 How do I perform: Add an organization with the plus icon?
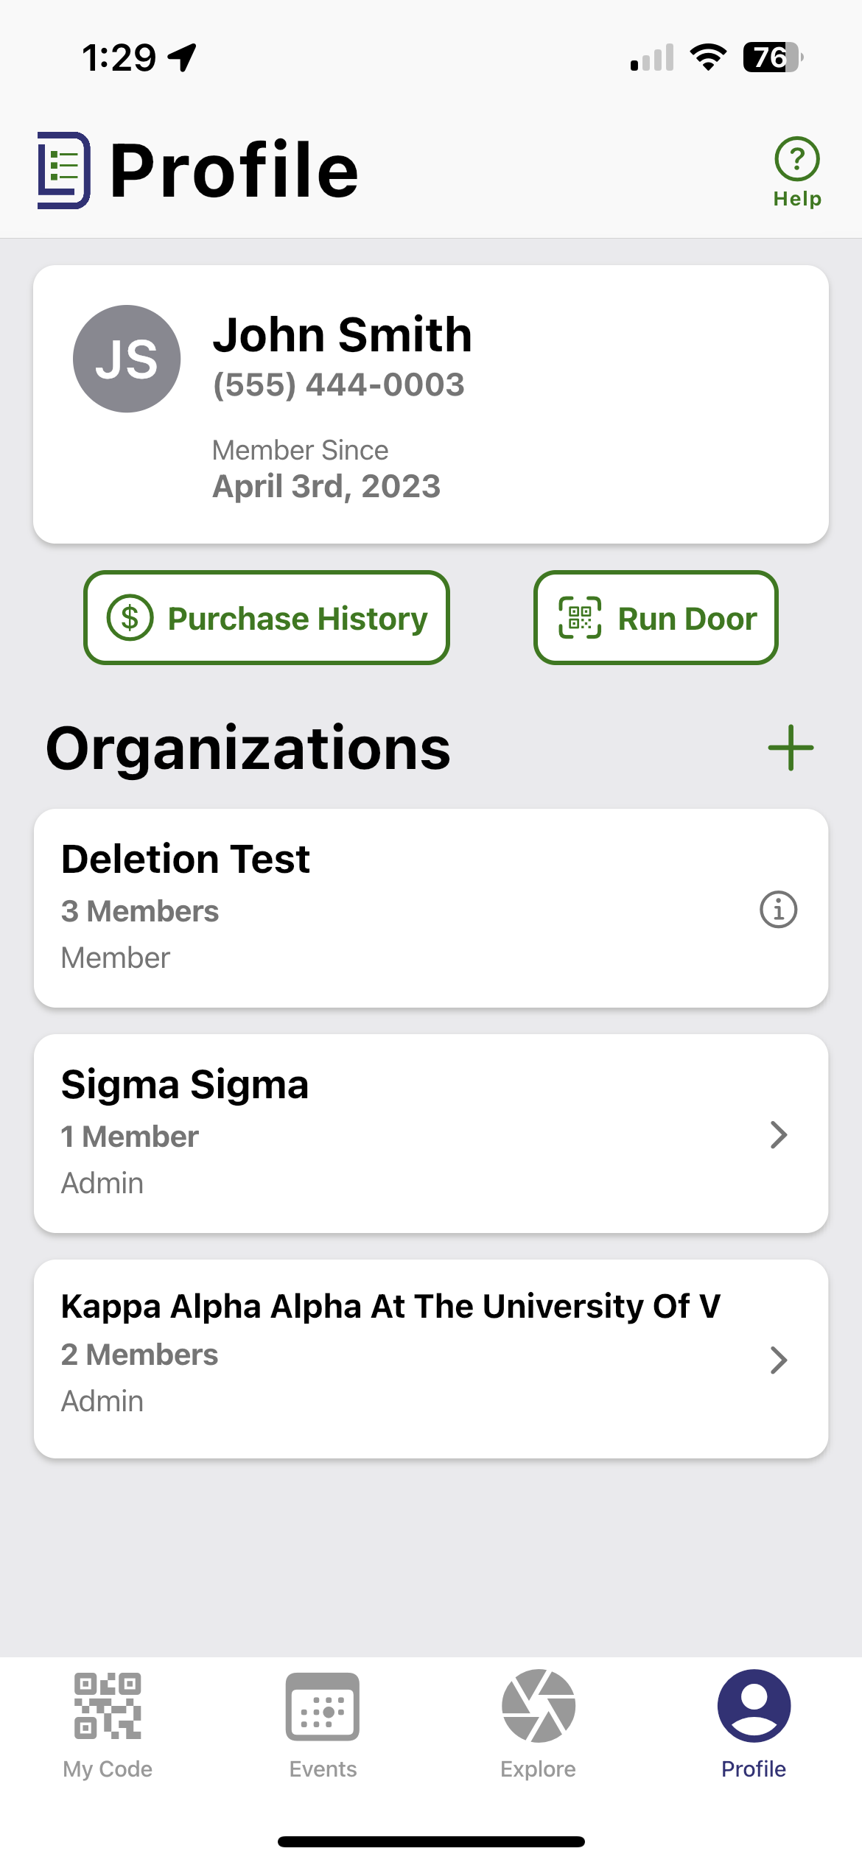tap(791, 748)
